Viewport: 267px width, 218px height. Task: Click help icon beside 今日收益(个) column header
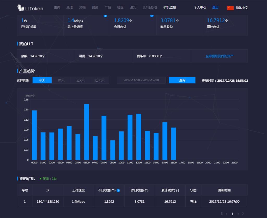(x=118, y=190)
